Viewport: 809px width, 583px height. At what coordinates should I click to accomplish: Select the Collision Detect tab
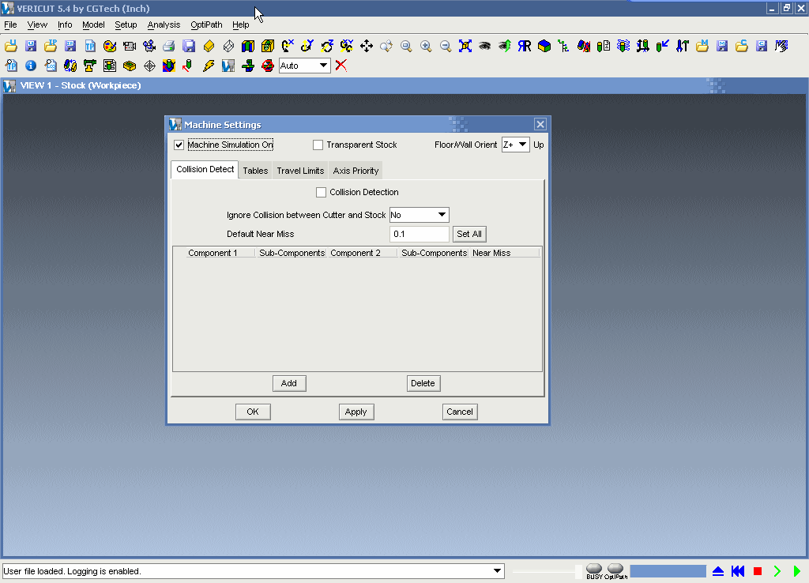(205, 169)
